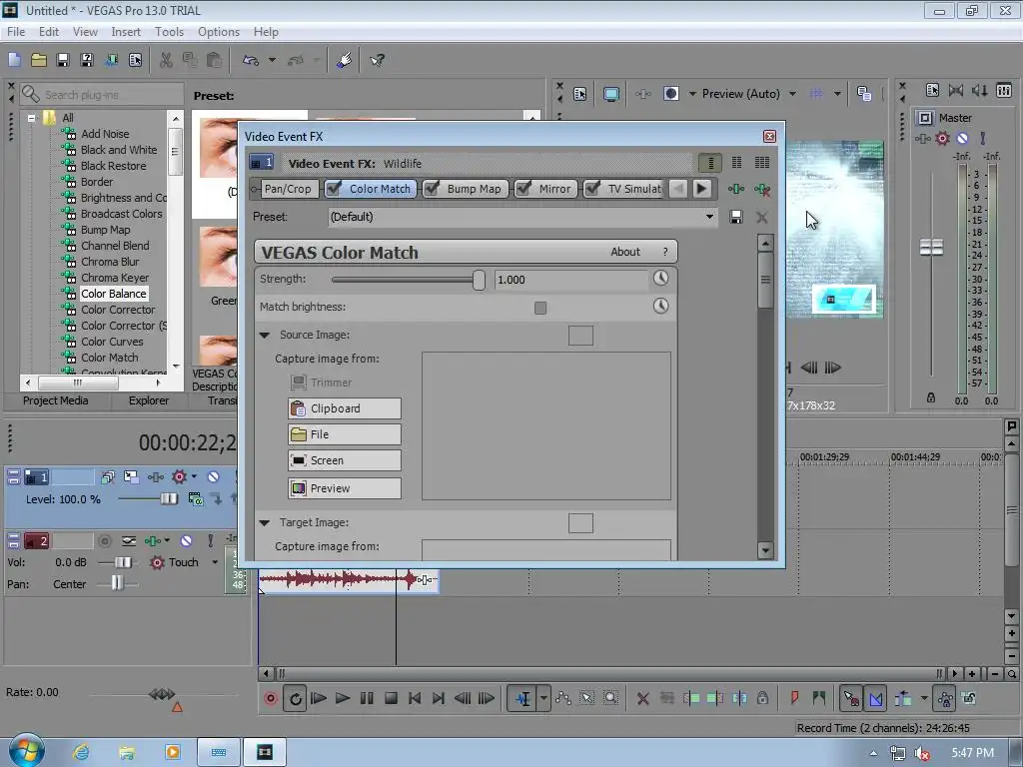Screen dimensions: 1023x767
Task: Capture source image from Screen
Action: (344, 460)
